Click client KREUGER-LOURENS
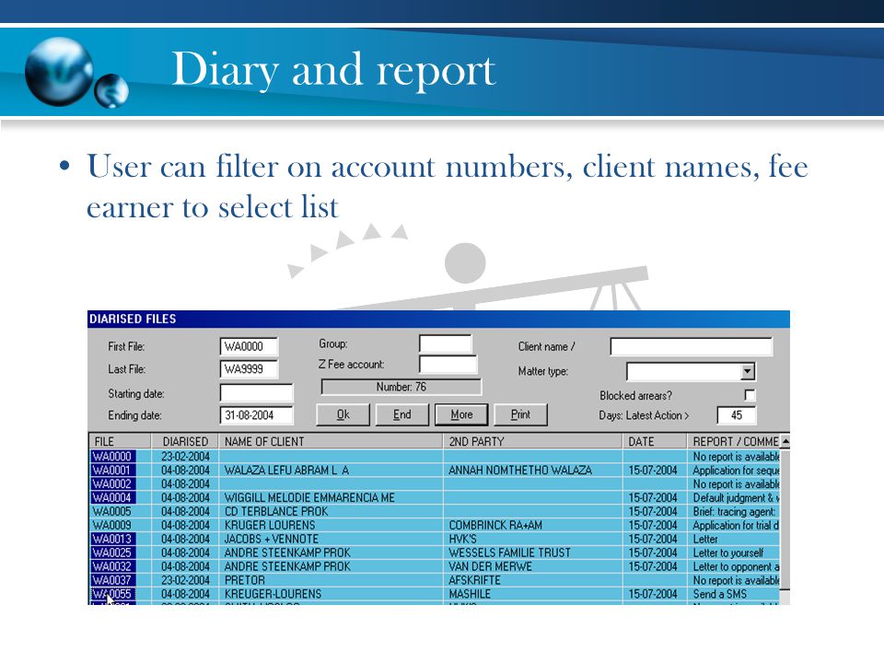The image size is (884, 663). 273,594
